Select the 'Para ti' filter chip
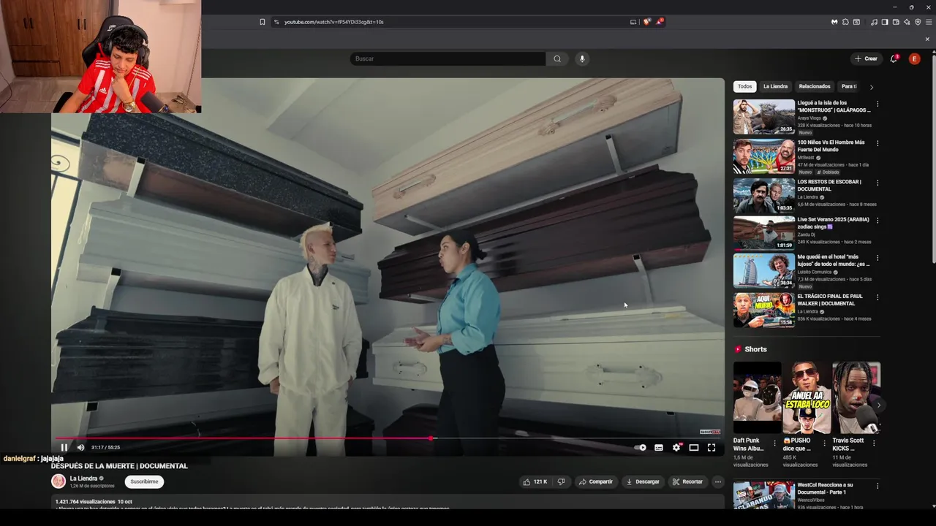The width and height of the screenshot is (936, 526). 849,86
